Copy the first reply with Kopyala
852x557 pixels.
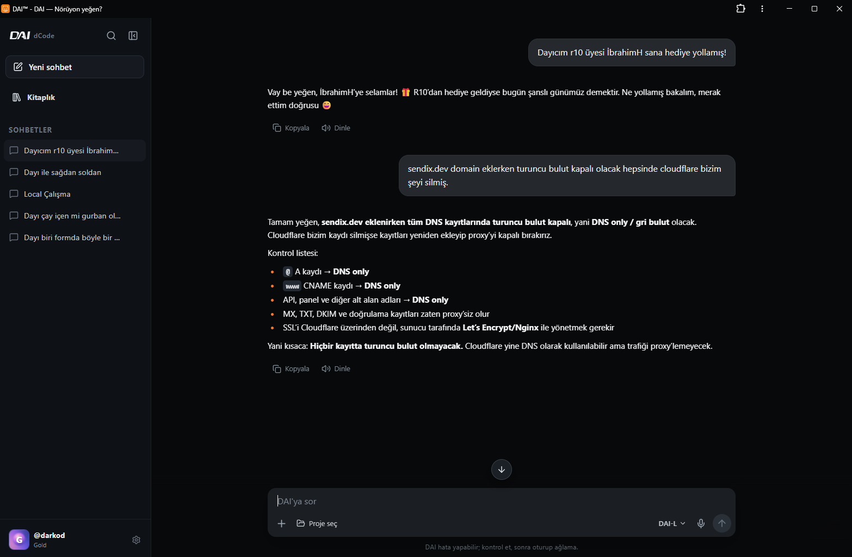[x=291, y=128]
